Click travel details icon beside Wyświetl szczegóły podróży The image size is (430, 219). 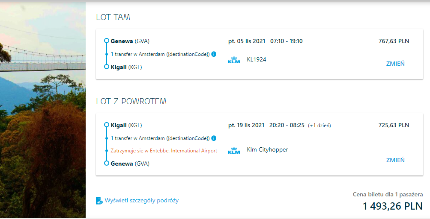99,201
